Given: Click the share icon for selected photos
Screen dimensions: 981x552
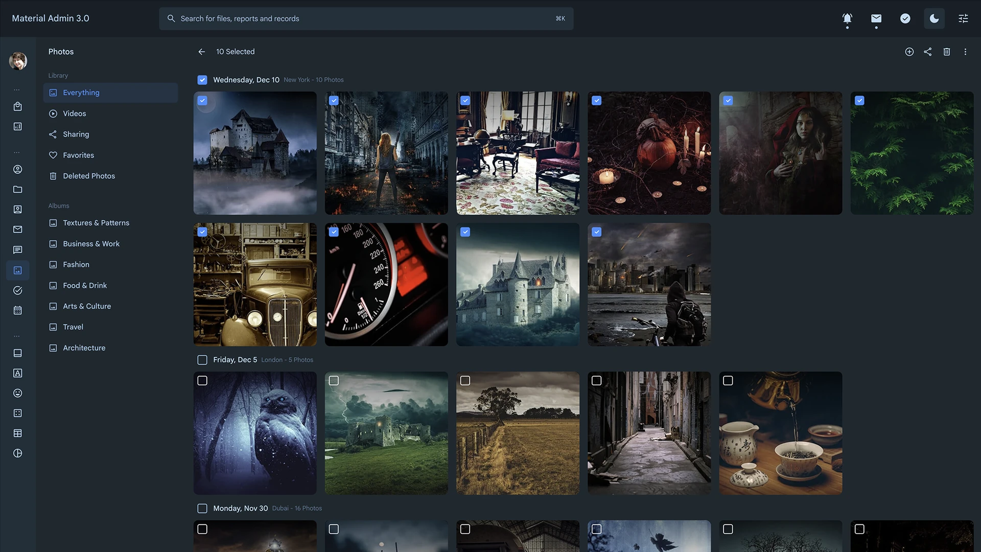Looking at the screenshot, I should tap(928, 52).
